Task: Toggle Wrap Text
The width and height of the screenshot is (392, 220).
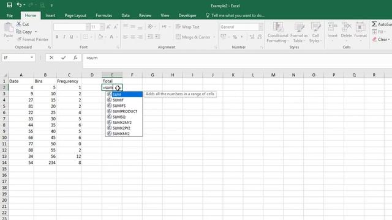Action: 187,27
